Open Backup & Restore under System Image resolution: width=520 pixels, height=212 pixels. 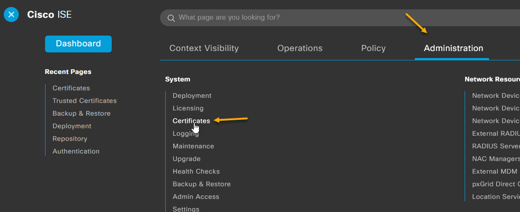point(202,184)
